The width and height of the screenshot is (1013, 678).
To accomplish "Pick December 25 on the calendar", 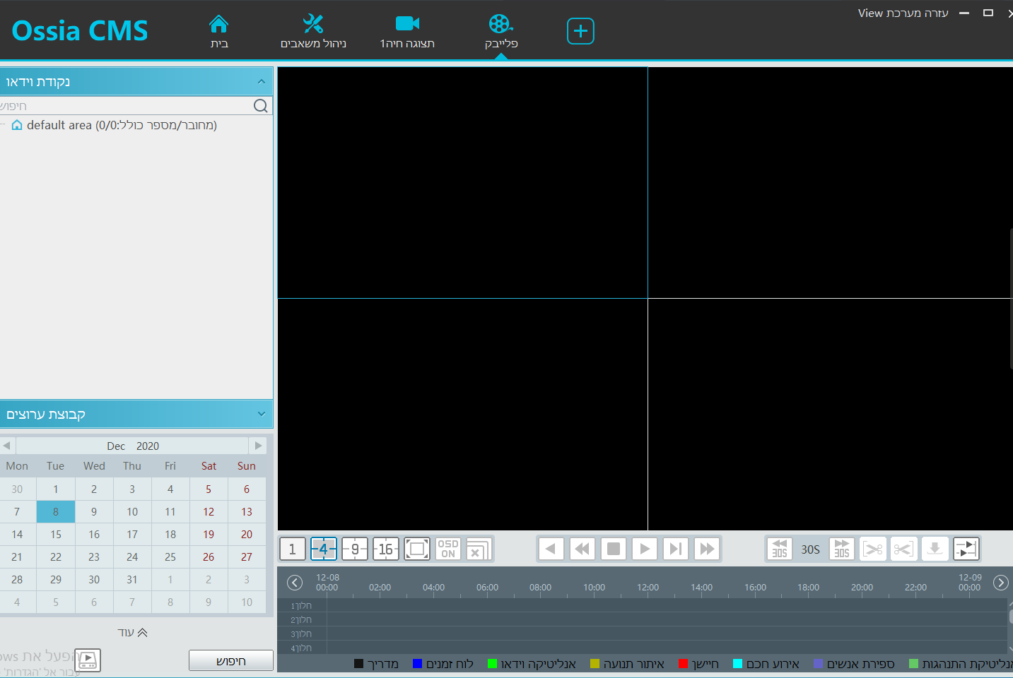I will click(x=170, y=557).
